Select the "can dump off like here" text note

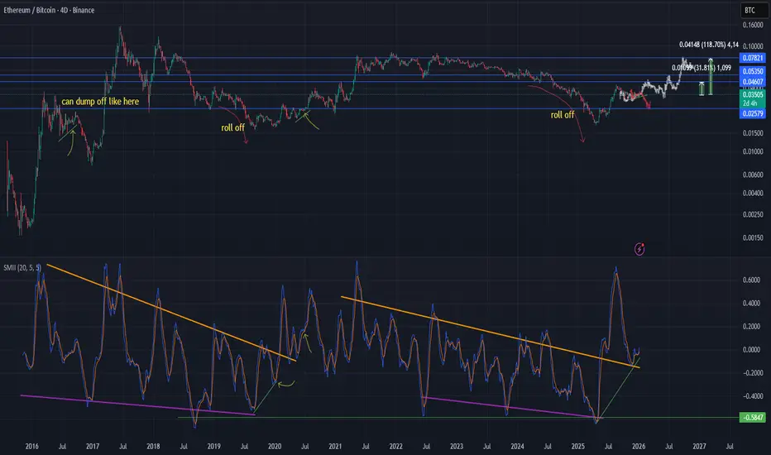100,101
